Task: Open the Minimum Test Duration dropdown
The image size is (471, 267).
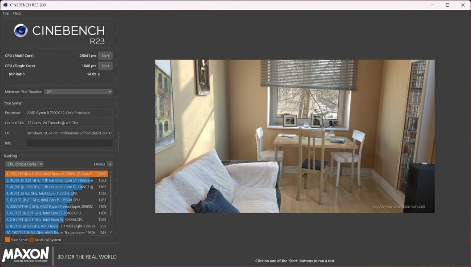Action: tap(78, 92)
